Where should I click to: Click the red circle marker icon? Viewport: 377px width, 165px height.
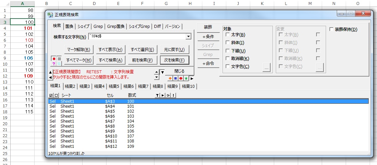pos(181,79)
